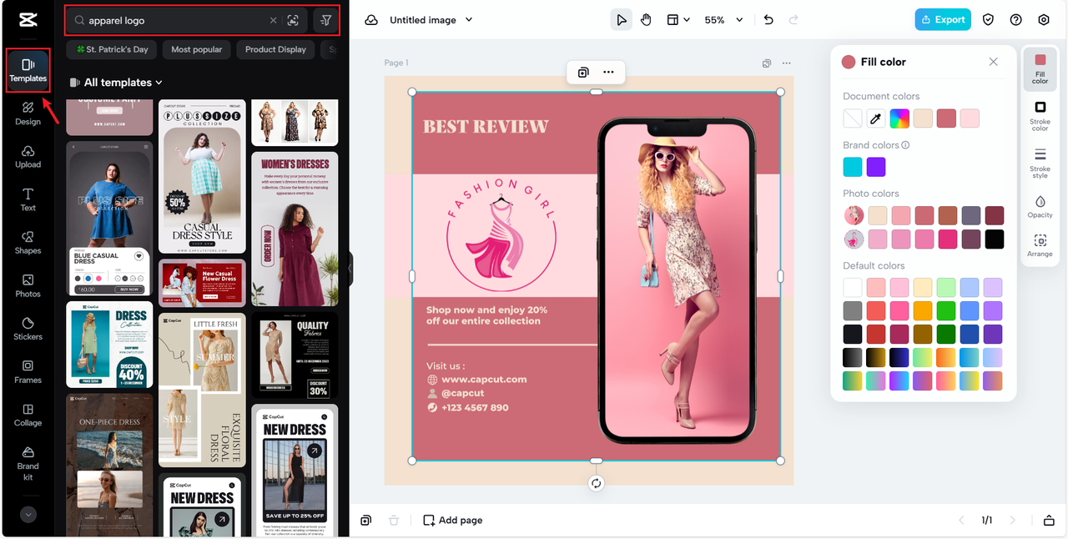Image resolution: width=1068 pixels, height=539 pixels.
Task: Search templates by image icon
Action: 293,20
